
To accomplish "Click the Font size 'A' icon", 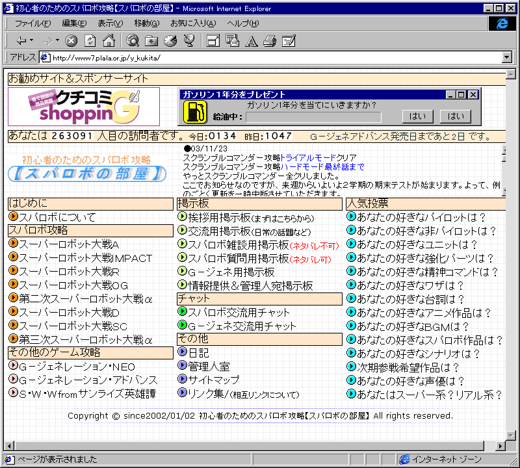I will [251, 42].
